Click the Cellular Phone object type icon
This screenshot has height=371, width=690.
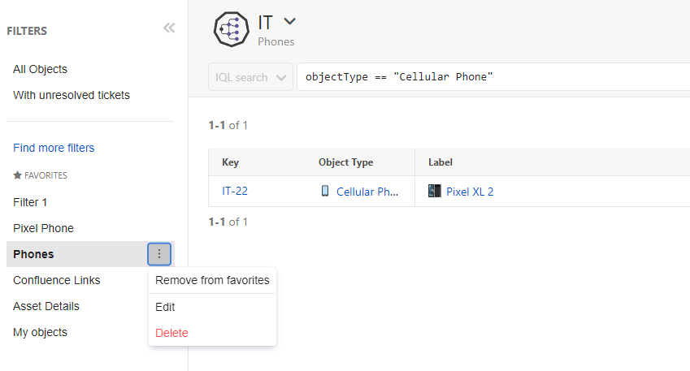point(325,192)
